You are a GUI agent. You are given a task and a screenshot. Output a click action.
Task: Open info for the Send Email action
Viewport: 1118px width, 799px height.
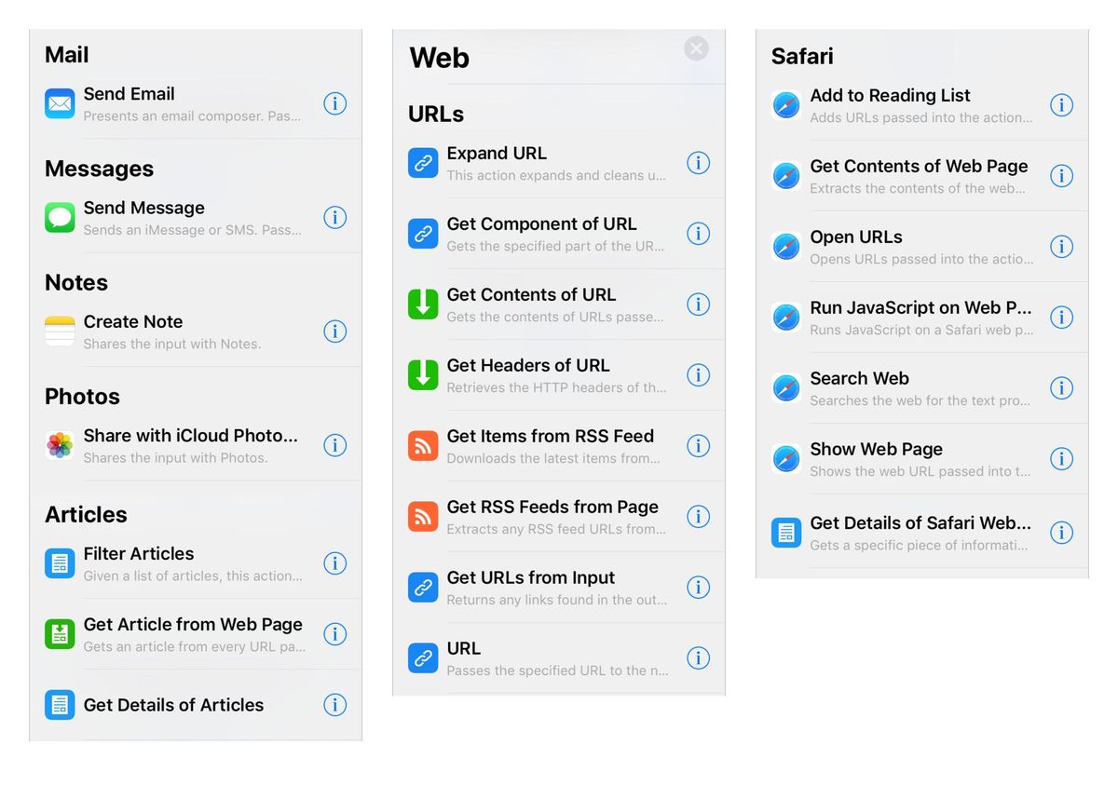(334, 103)
